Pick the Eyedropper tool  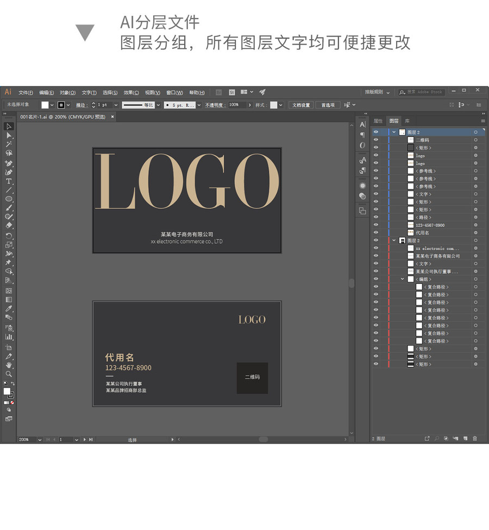point(9,309)
